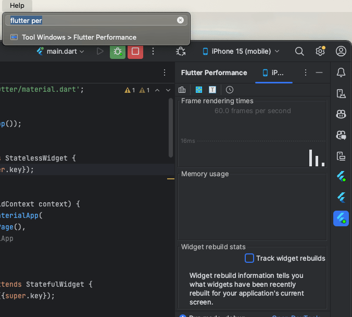Click the Flutter Performance panel title

coord(214,72)
